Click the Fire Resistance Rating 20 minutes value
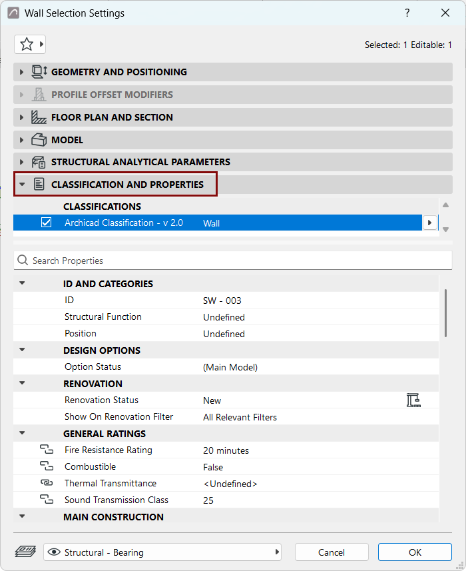The height and width of the screenshot is (571, 466). [x=226, y=450]
